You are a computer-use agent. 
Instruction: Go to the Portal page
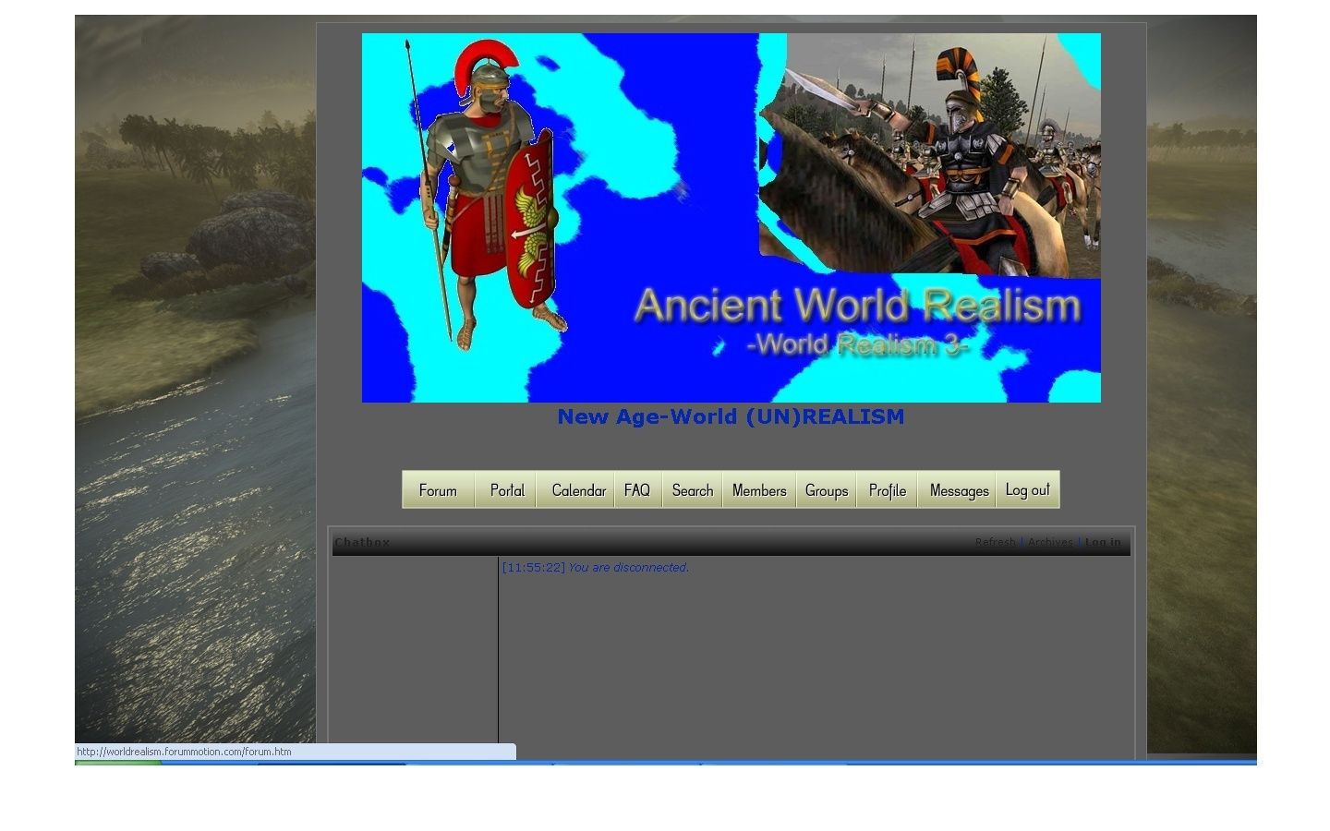[506, 490]
